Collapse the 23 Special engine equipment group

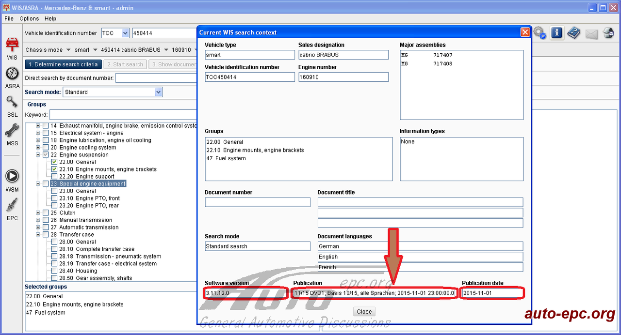[x=38, y=184]
